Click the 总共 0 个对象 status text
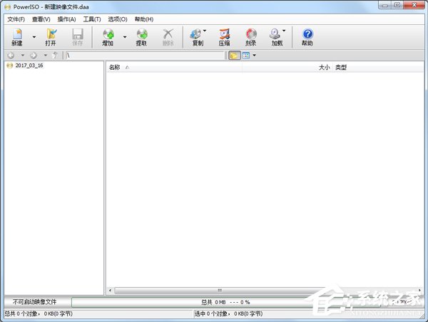428x322 pixels. pyautogui.click(x=39, y=314)
